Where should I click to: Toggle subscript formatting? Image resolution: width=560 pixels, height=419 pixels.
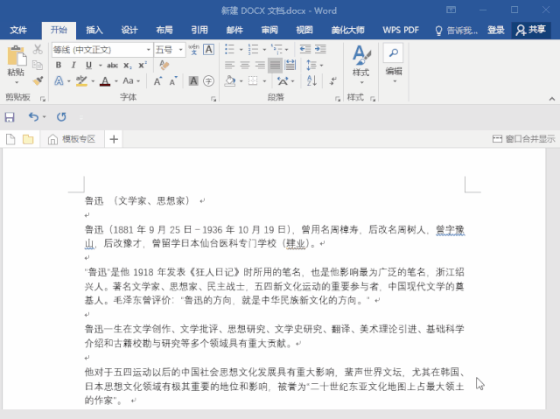coord(128,66)
